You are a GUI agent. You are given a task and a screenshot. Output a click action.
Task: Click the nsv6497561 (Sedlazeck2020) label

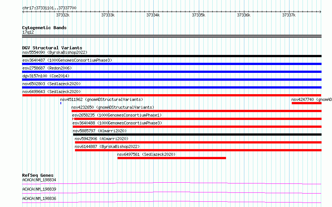pyautogui.click(x=146, y=154)
